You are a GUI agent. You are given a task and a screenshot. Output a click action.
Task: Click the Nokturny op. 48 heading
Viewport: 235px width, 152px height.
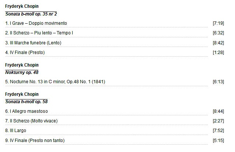(22, 72)
